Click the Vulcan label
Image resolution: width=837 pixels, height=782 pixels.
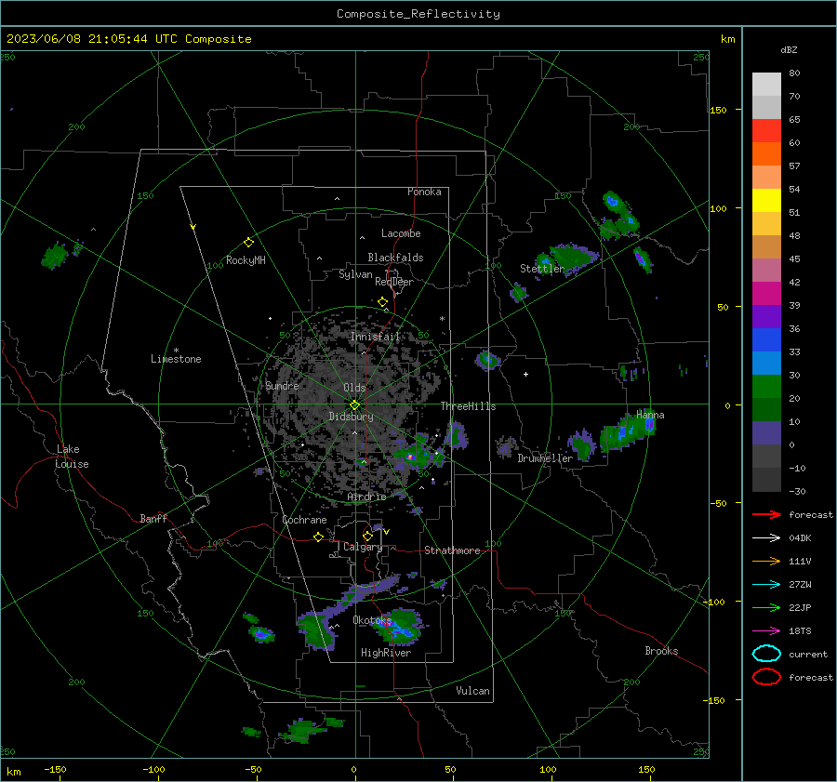coord(472,691)
